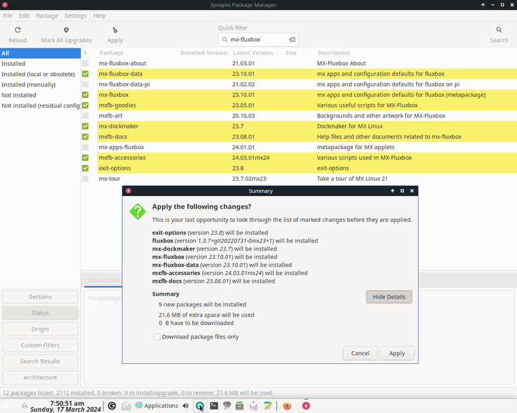Click the green question mark dialog icon
Image resolution: width=517 pixels, height=413 pixels.
(x=138, y=211)
